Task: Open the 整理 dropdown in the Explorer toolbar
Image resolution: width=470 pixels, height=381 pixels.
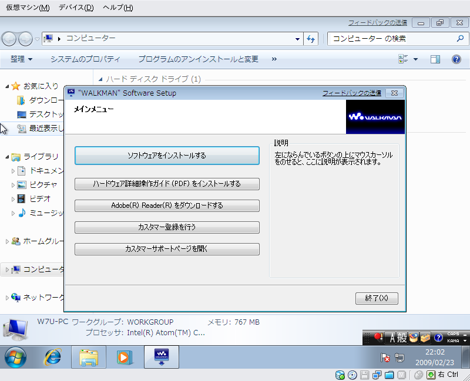Action: 21,59
